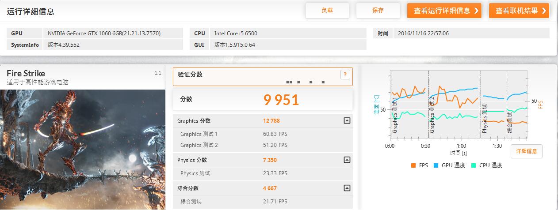Image resolution: width=558 pixels, height=210 pixels.
Task: Click the 1.1 version number beside Fire Strike
Action: pos(158,73)
